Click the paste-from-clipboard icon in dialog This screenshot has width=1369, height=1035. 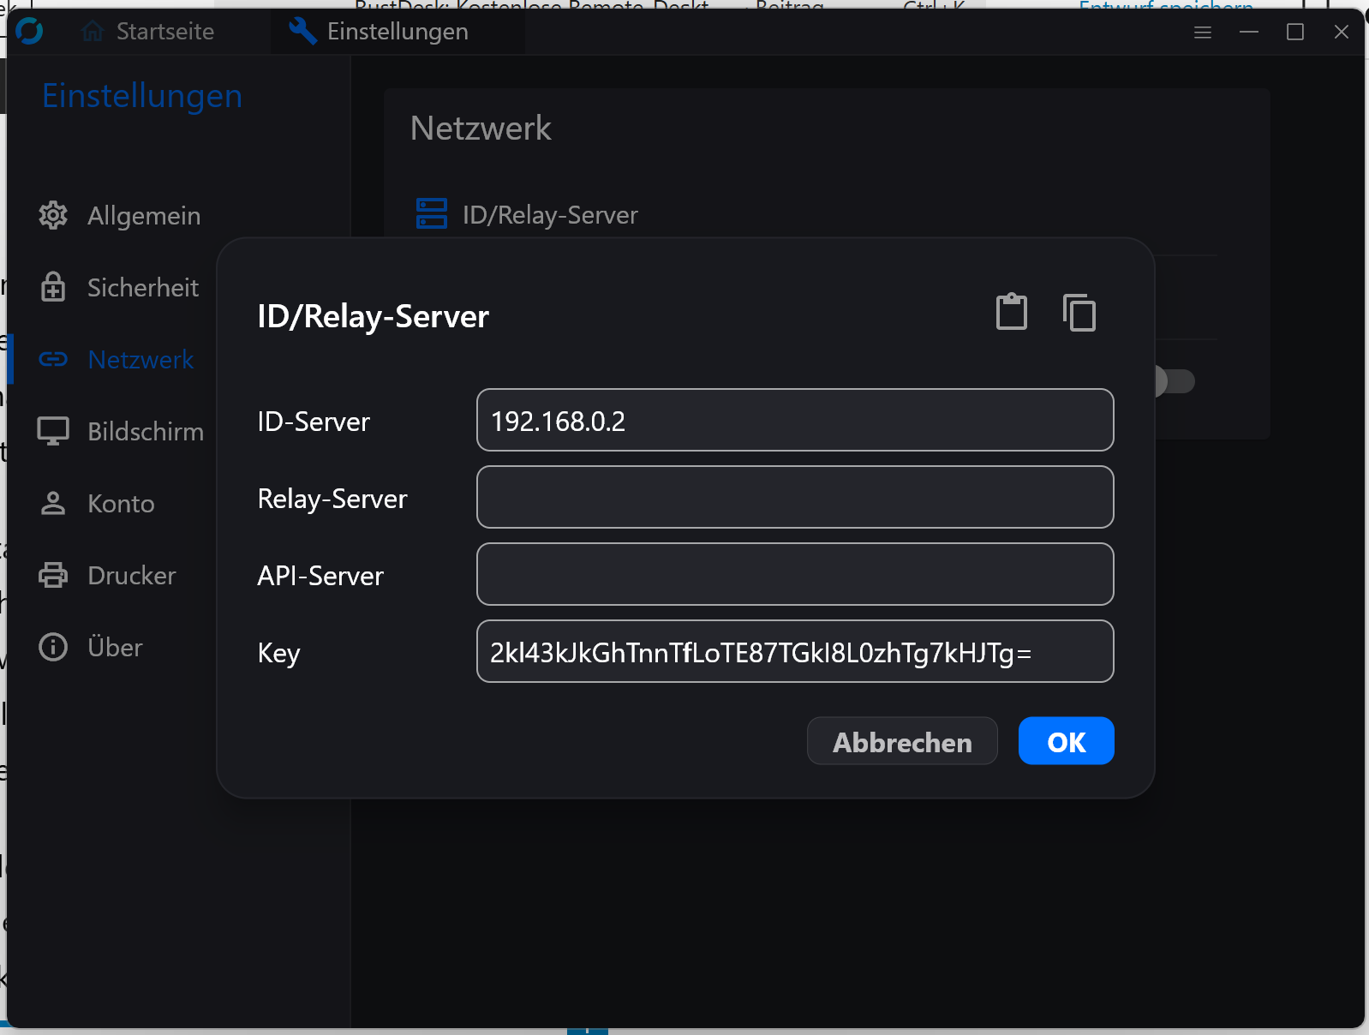(x=1011, y=312)
